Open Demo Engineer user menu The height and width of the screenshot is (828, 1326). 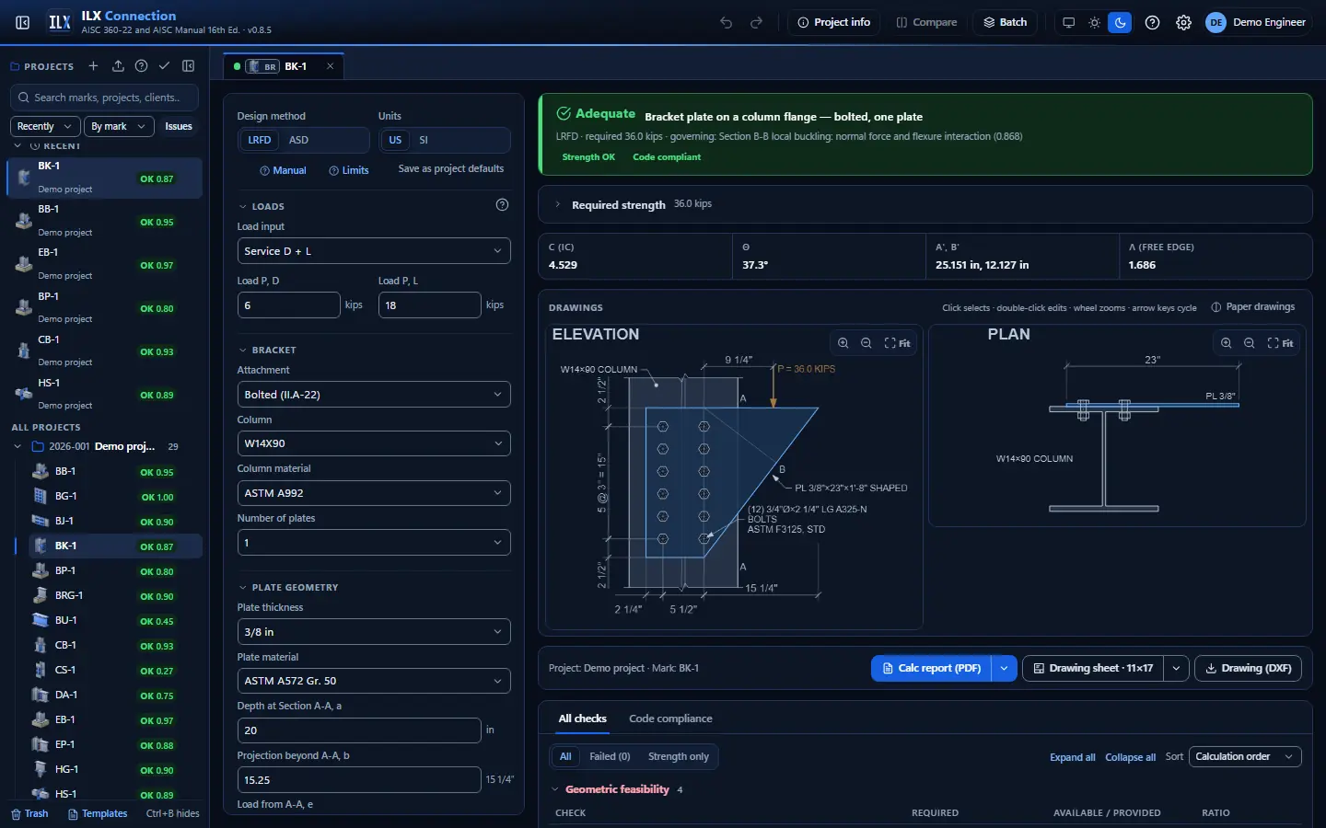coord(1257,22)
